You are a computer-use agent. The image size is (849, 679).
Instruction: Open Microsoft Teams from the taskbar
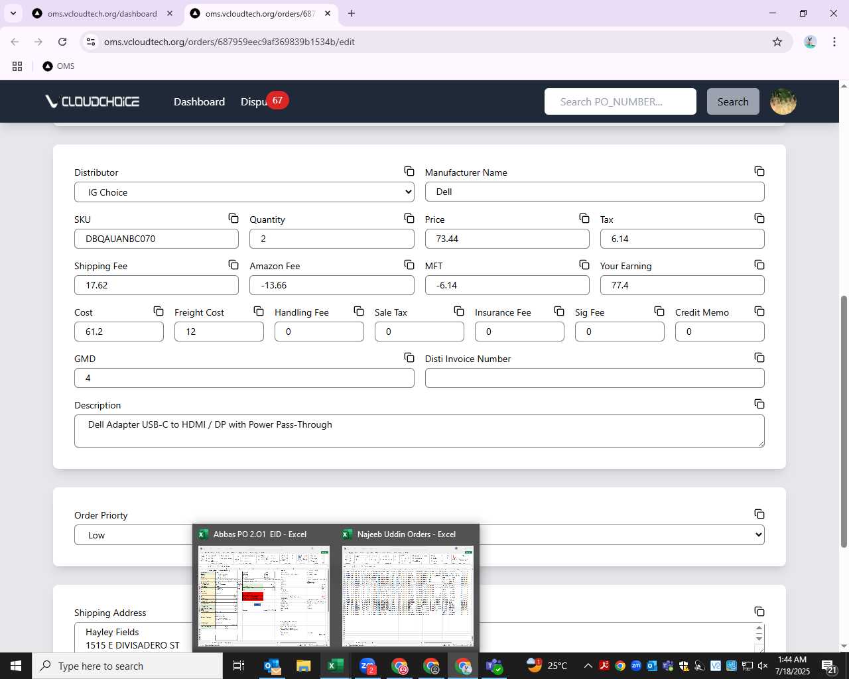(495, 666)
